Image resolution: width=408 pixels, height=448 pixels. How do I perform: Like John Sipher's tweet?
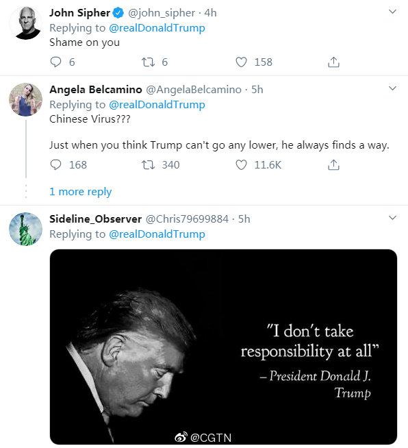point(241,62)
